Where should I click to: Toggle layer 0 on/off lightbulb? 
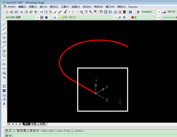(59, 17)
